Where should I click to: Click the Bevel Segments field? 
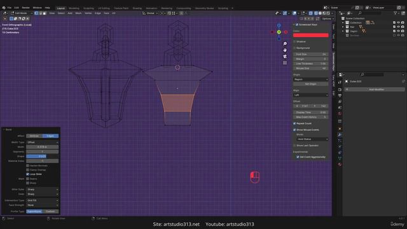point(43,151)
